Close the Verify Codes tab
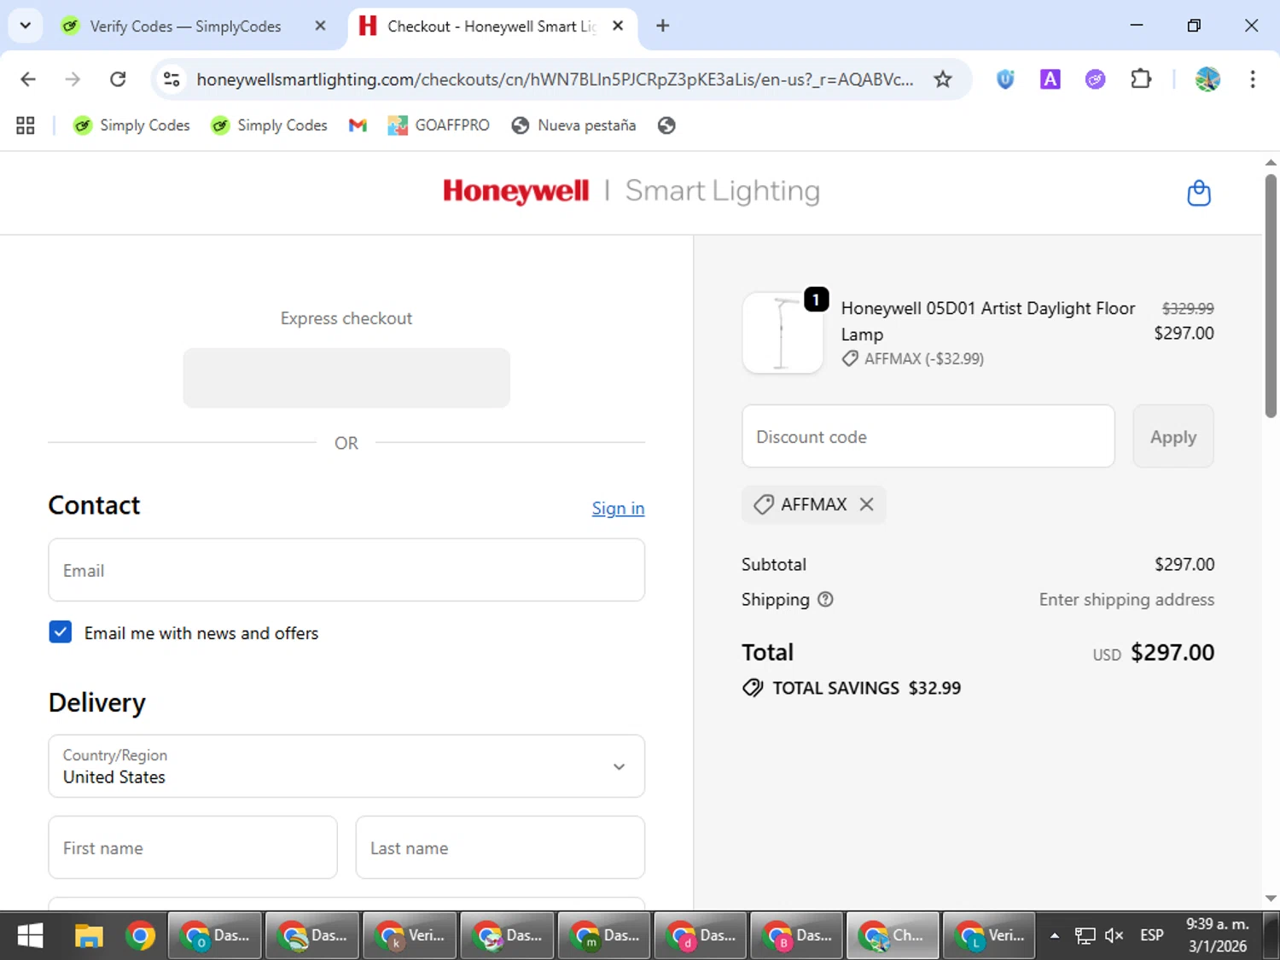The height and width of the screenshot is (960, 1280). (320, 26)
